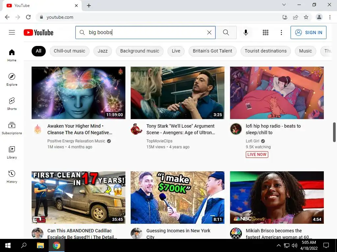Click Positive Energy Relaxation Music channel avatar

pyautogui.click(x=38, y=129)
